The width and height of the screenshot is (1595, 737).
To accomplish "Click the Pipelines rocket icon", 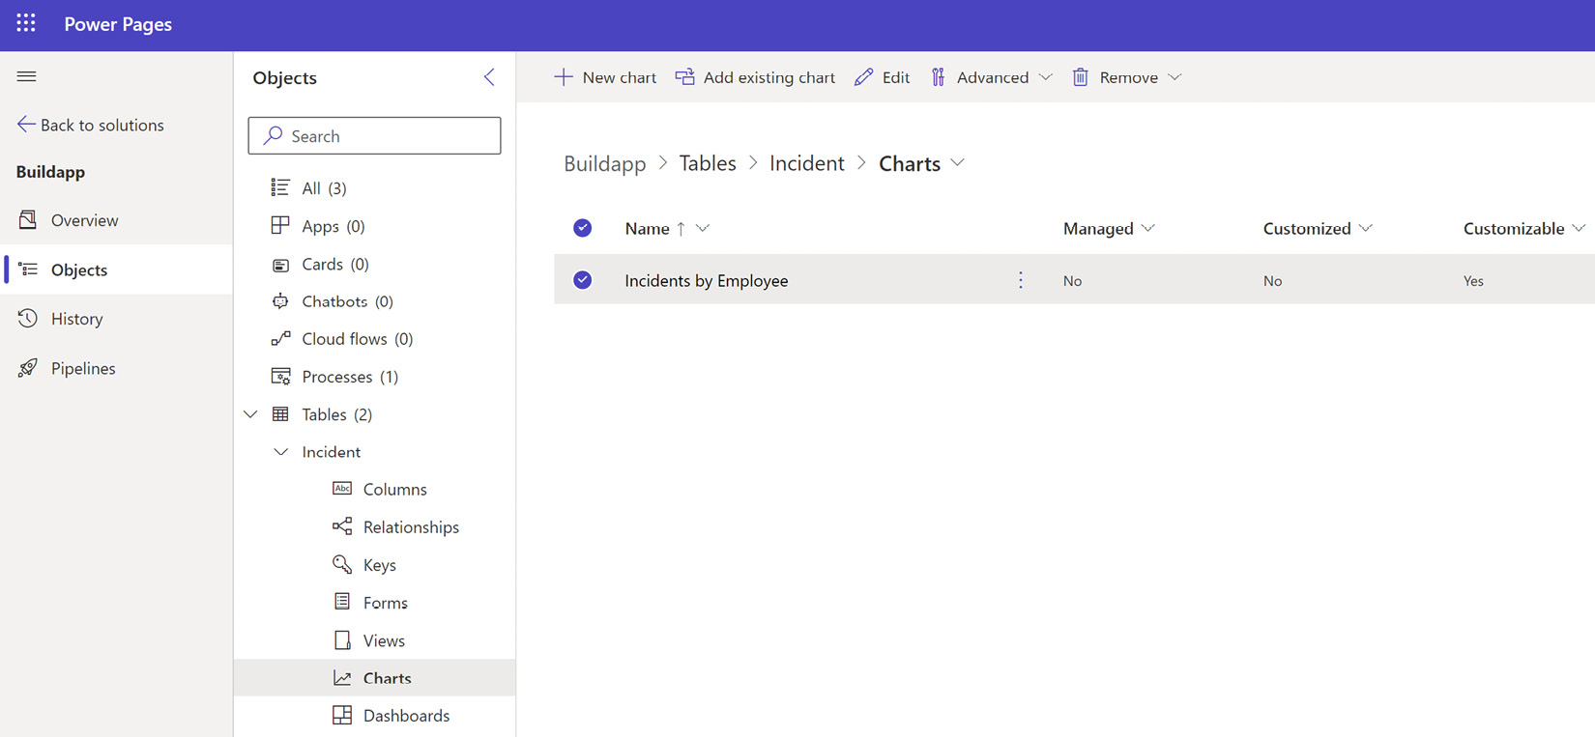I will click(x=28, y=367).
